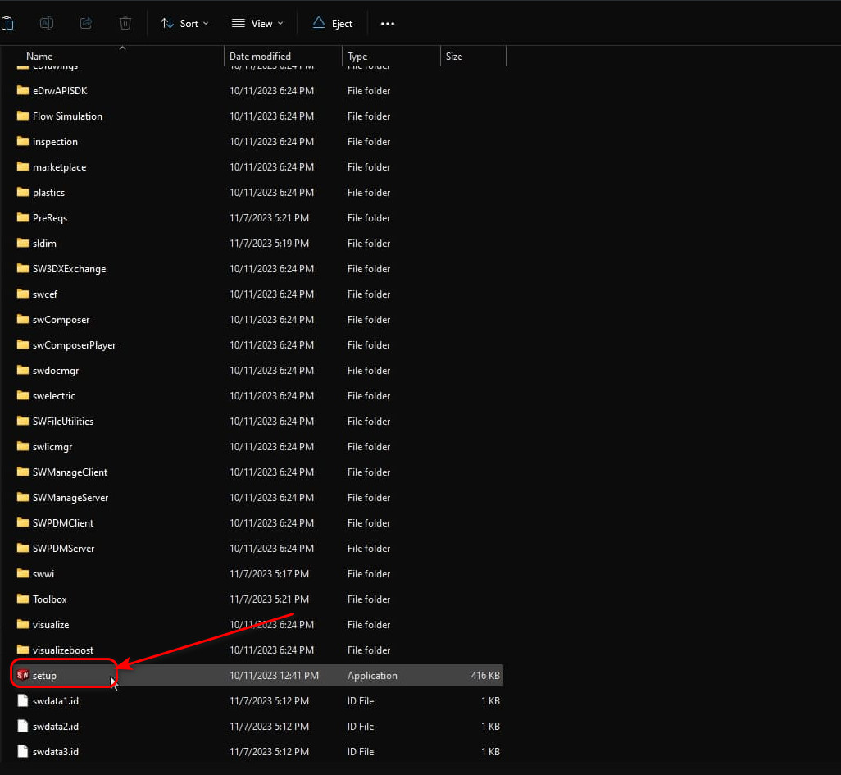Select the visualizeboost folder name

coord(63,650)
